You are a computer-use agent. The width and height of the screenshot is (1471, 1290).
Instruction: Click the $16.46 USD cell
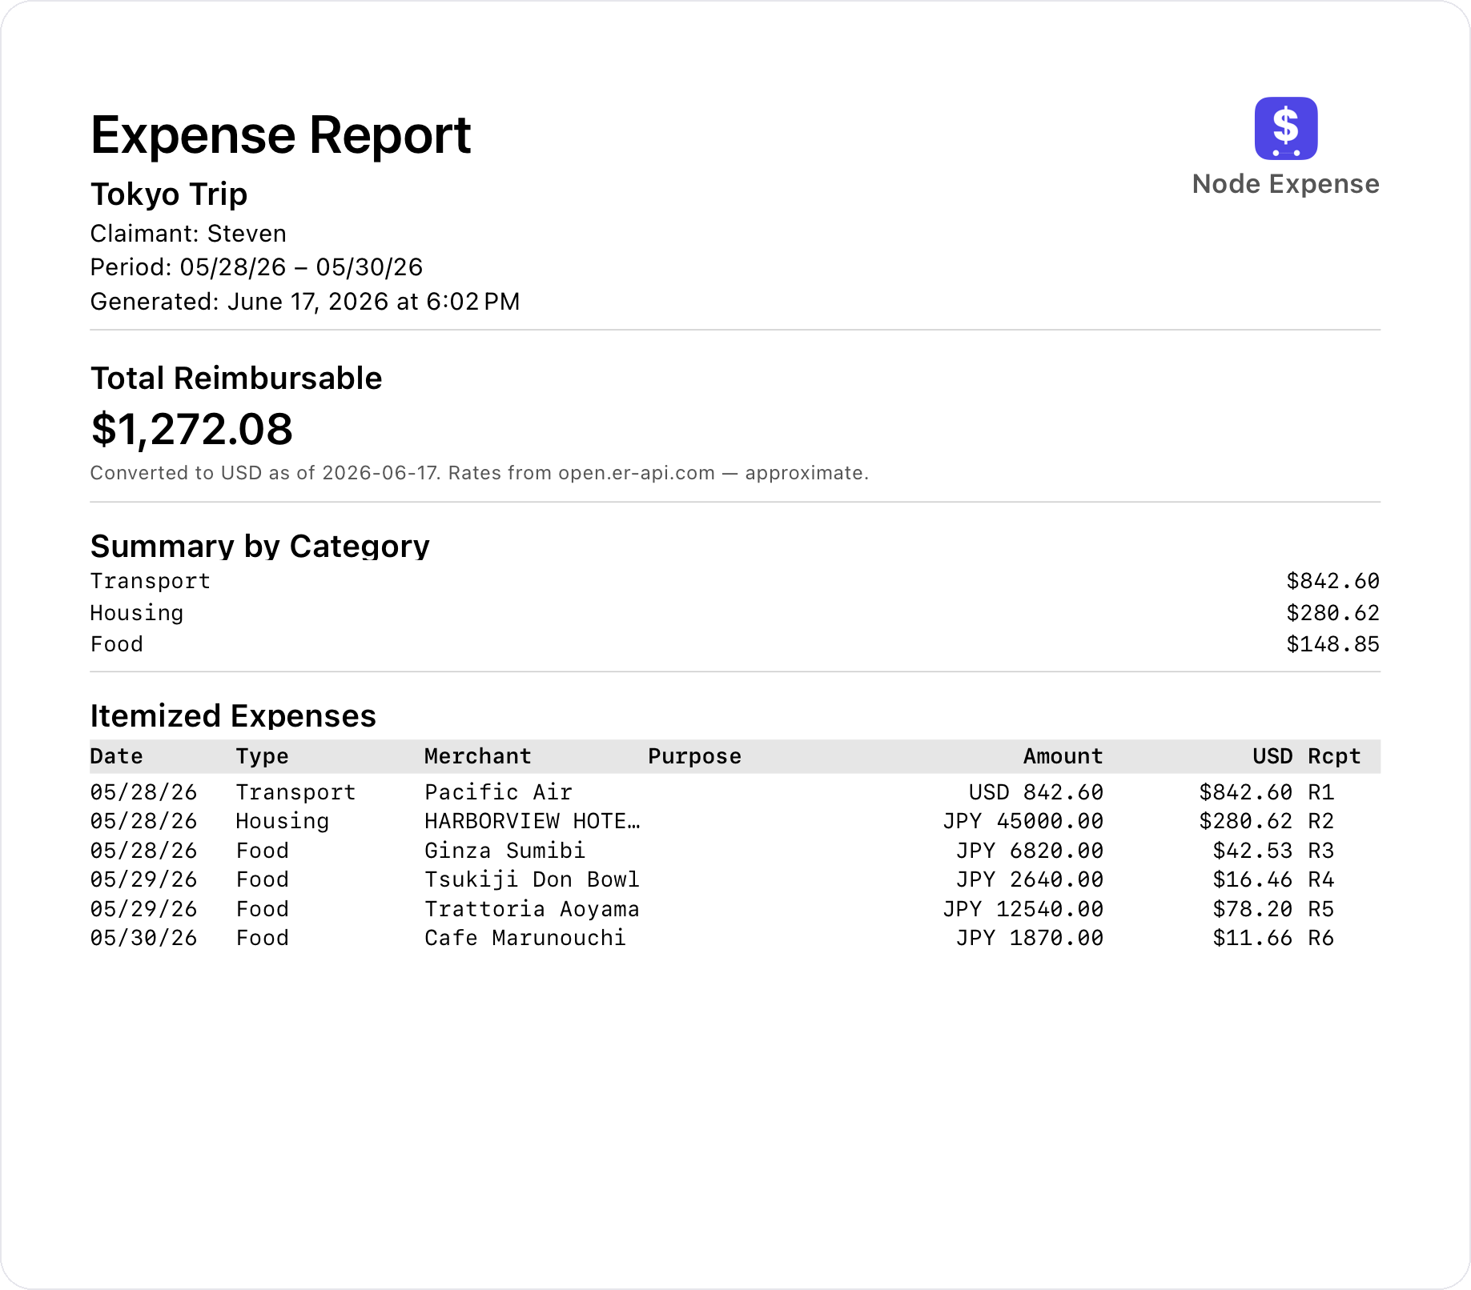pyautogui.click(x=1252, y=879)
